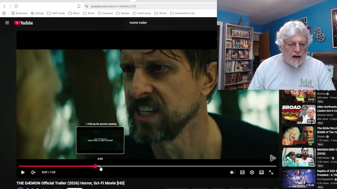This screenshot has width=337, height=189.
Task: Open Broad Daylight 19:11 video thumbnail
Action: point(299,114)
